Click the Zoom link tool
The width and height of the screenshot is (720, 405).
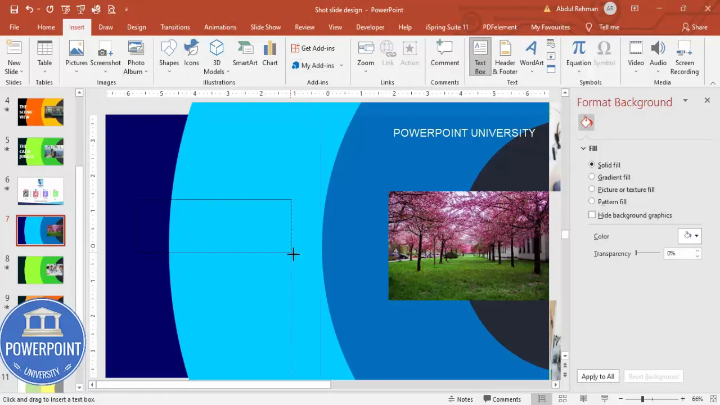click(366, 58)
